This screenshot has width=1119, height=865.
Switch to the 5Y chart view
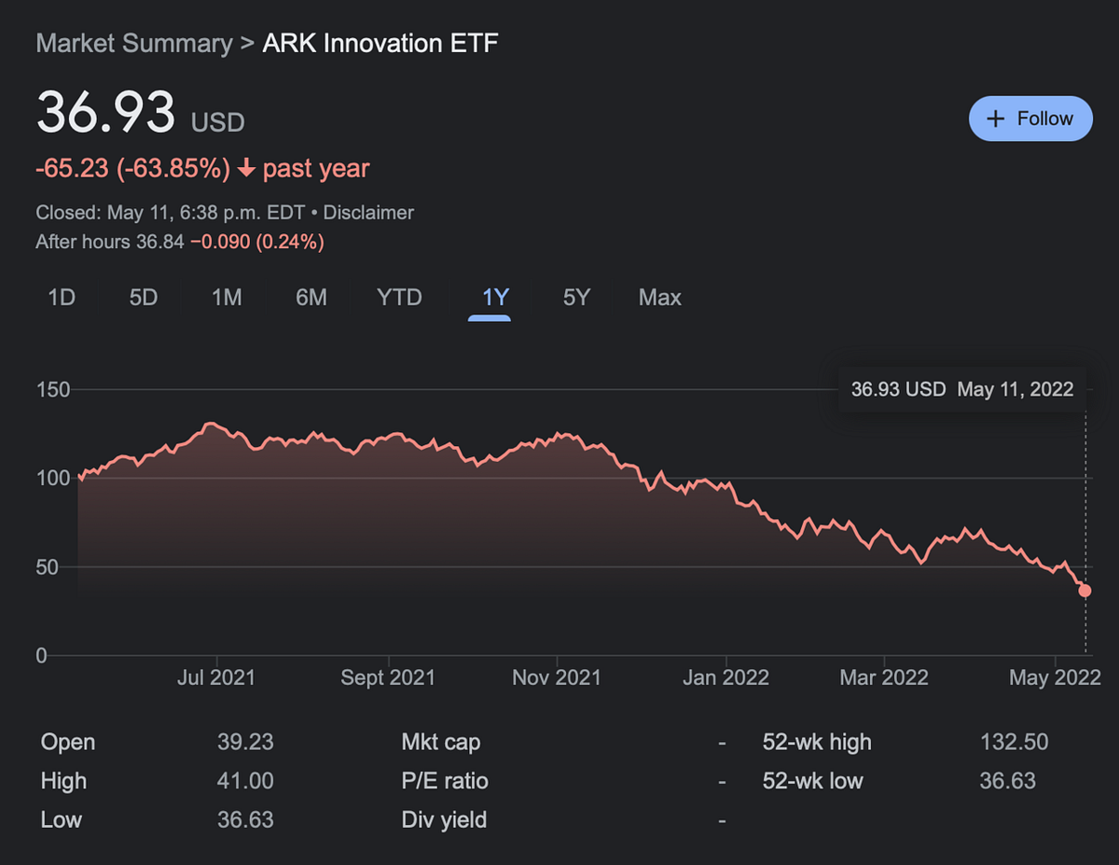[x=575, y=297]
